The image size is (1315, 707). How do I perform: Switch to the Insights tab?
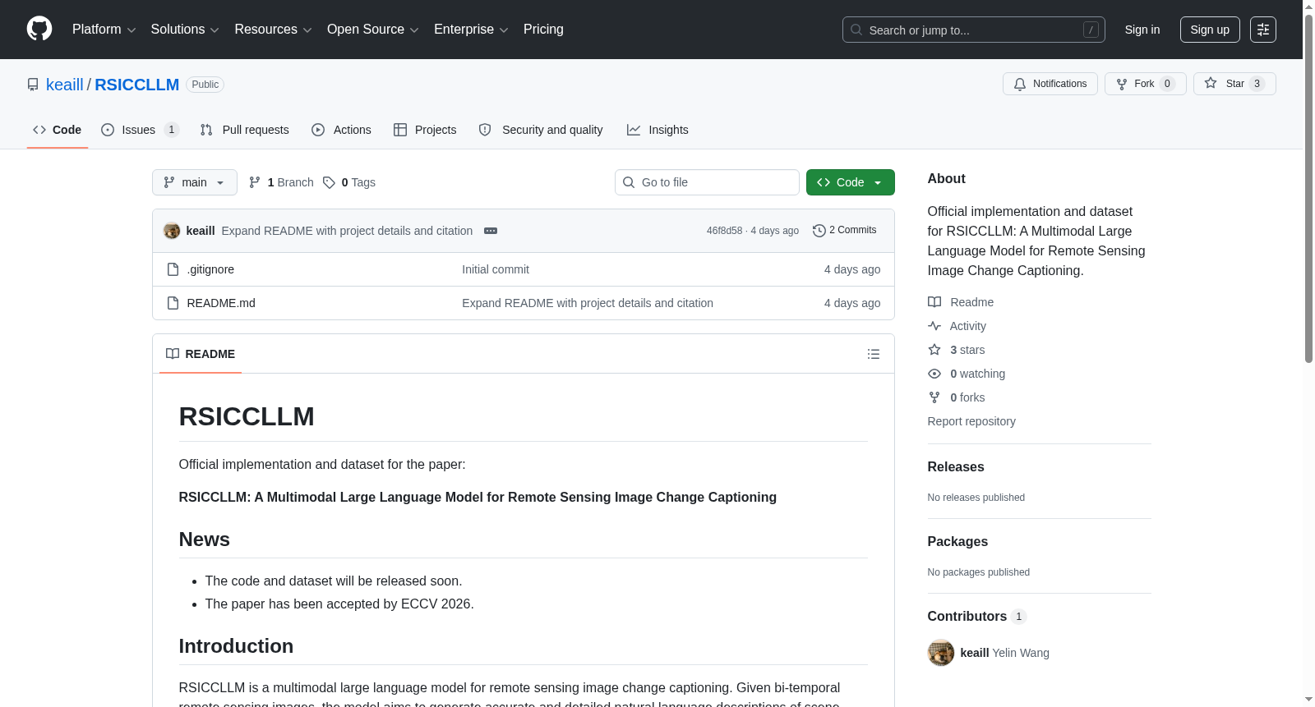[657, 130]
